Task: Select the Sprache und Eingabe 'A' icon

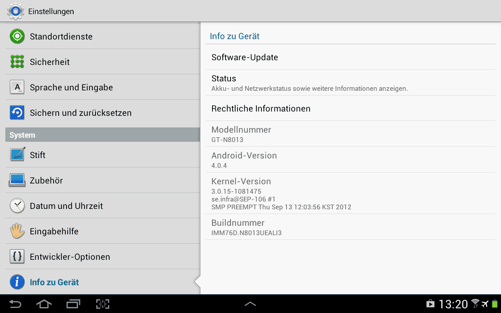Action: 17,87
